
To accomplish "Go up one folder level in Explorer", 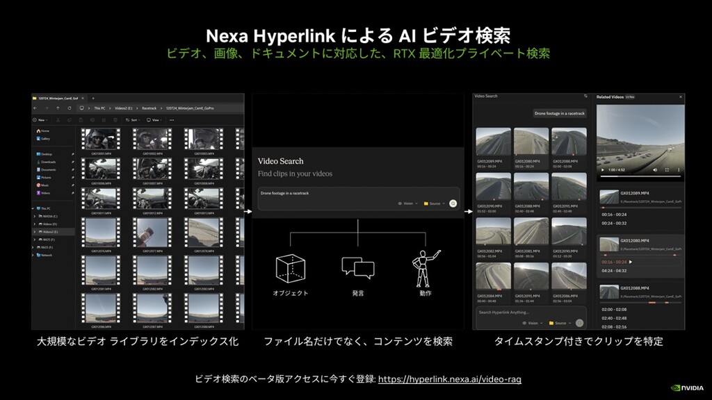I will click(x=58, y=108).
